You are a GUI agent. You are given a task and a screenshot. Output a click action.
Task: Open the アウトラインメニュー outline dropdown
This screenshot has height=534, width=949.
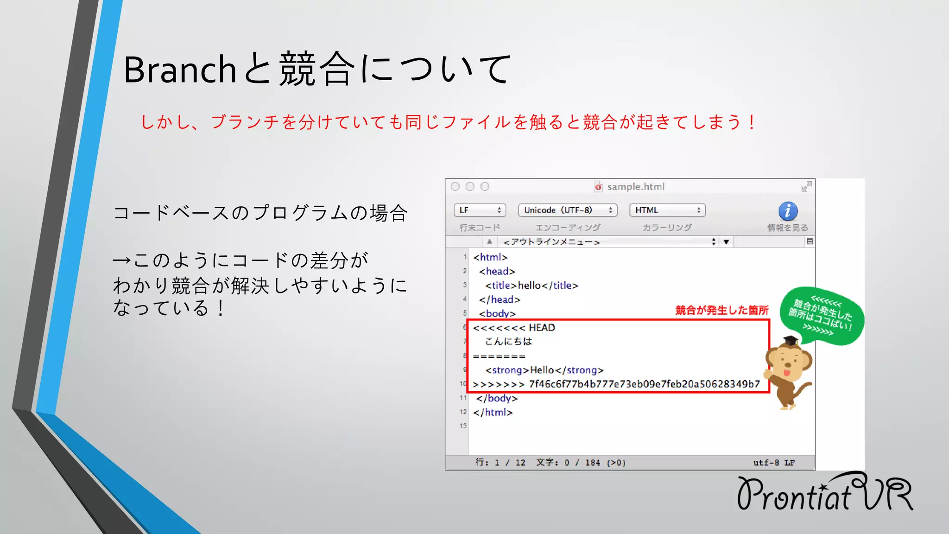coord(607,242)
